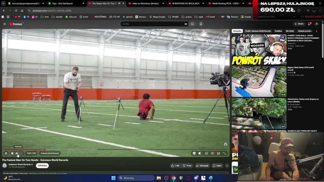The width and height of the screenshot is (324, 182).
Task: Open the video settings gear
Action: coord(213,153)
